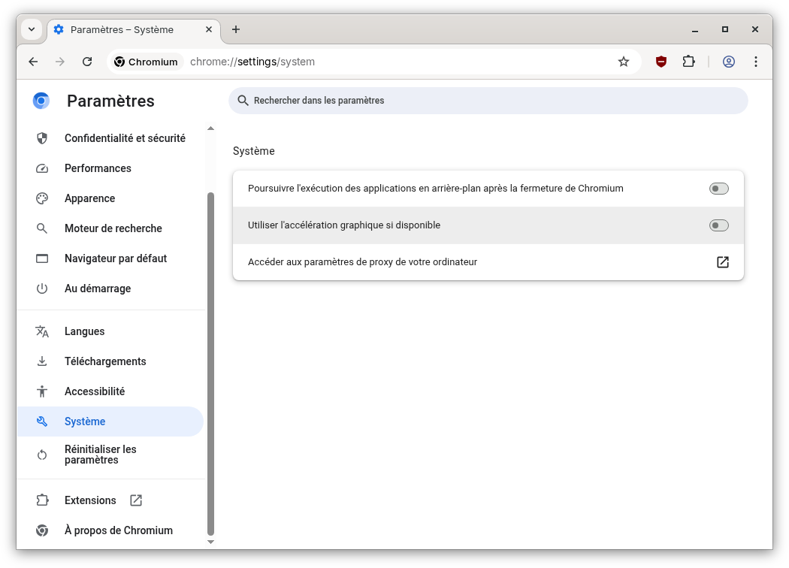
Task: Open the Extensions puzzle piece menu
Action: click(688, 62)
